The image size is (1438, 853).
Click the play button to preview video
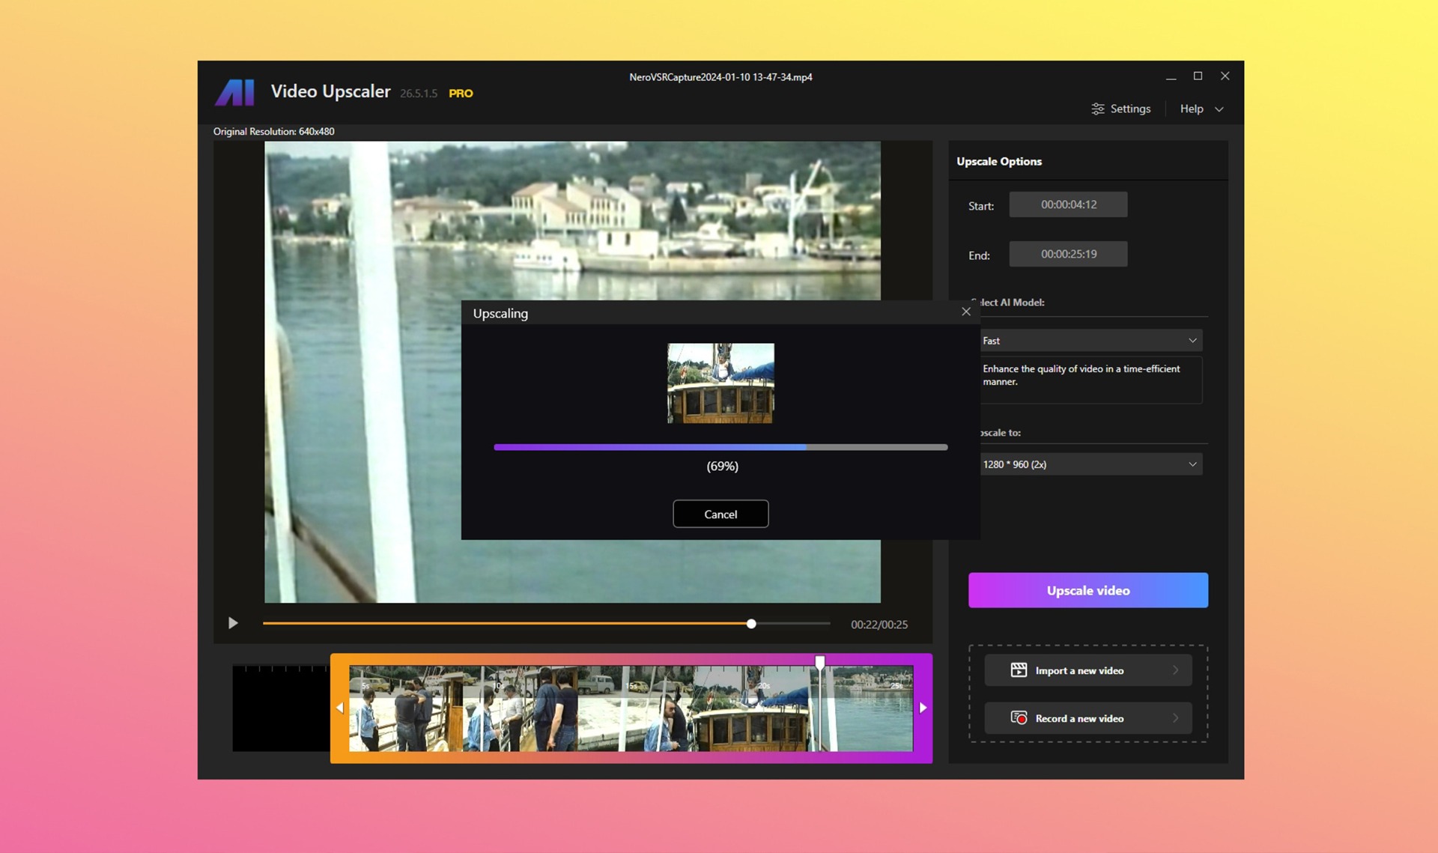point(231,624)
